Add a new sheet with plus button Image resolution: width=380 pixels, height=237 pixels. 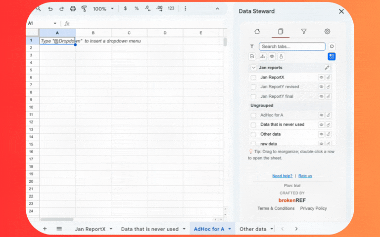coord(45,229)
